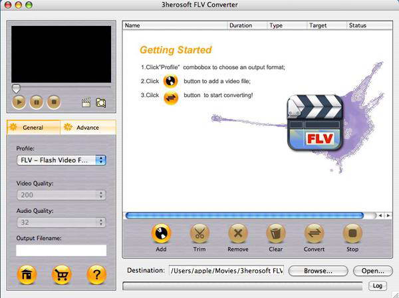Image resolution: width=399 pixels, height=298 pixels.
Task: Click the Target column header
Action: pyautogui.click(x=327, y=25)
